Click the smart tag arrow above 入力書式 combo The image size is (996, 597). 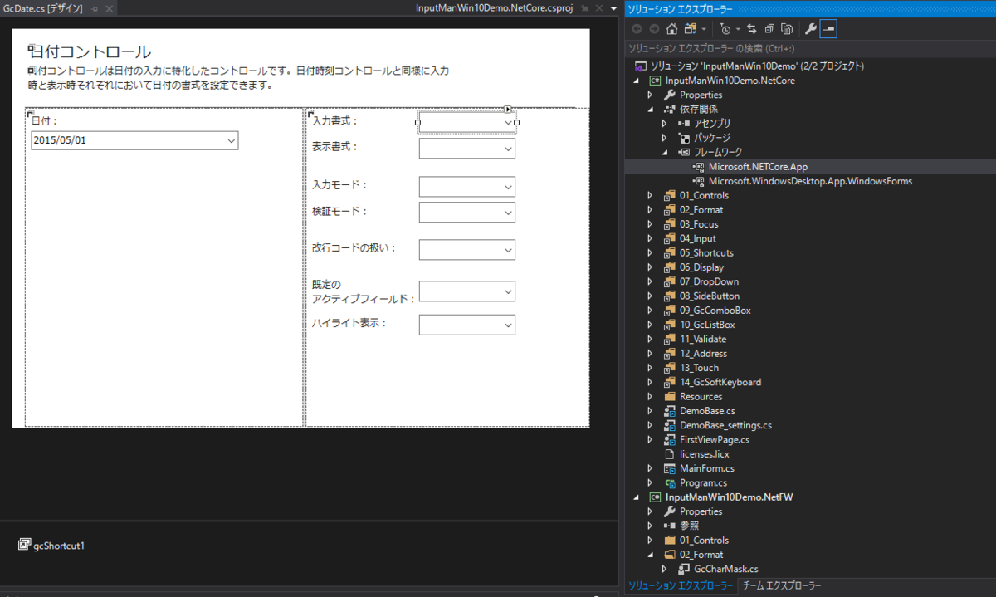point(508,109)
